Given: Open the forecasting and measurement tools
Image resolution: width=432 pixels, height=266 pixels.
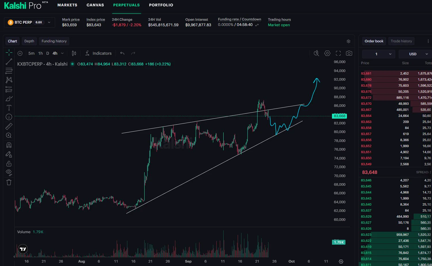Looking at the screenshot, I should (x=9, y=89).
